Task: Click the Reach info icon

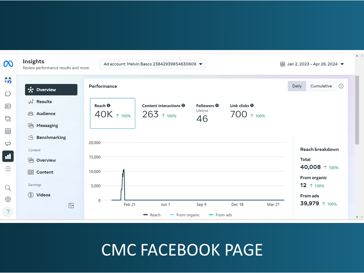Action: coord(108,105)
